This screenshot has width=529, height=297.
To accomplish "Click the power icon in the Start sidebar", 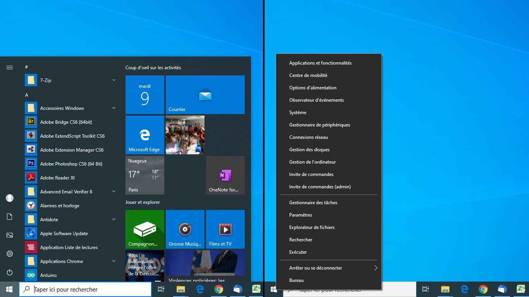I will pyautogui.click(x=10, y=272).
